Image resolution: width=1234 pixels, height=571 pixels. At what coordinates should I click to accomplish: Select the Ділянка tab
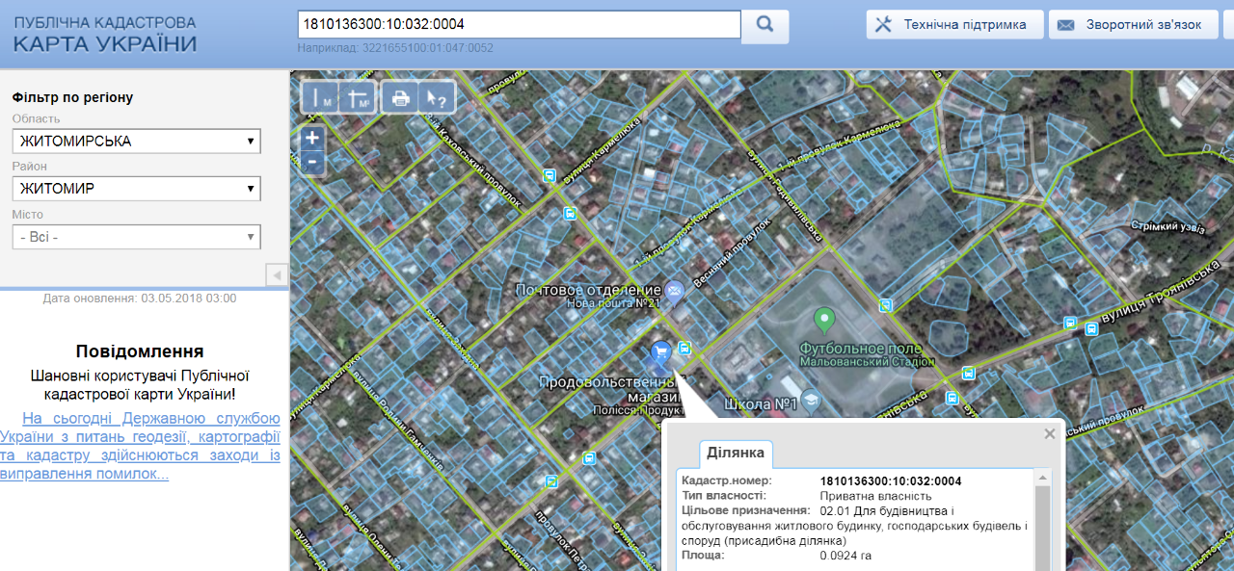pos(736,453)
